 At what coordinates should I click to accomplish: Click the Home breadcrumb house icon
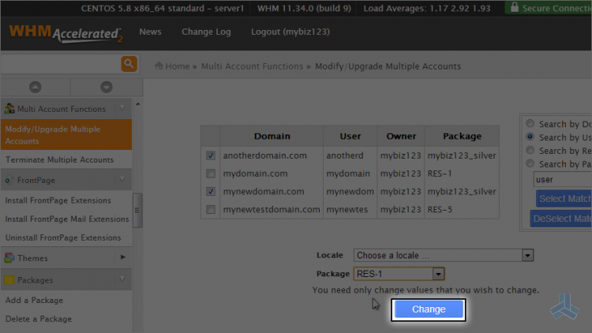click(159, 66)
